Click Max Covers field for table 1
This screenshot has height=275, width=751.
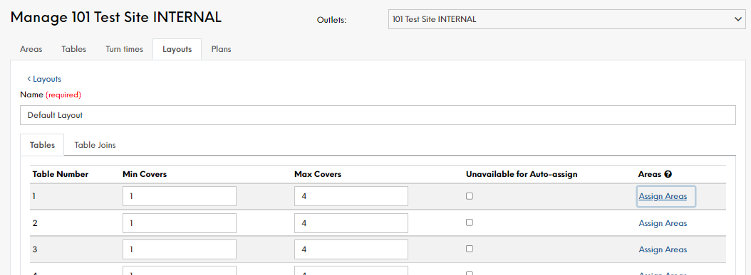point(351,196)
